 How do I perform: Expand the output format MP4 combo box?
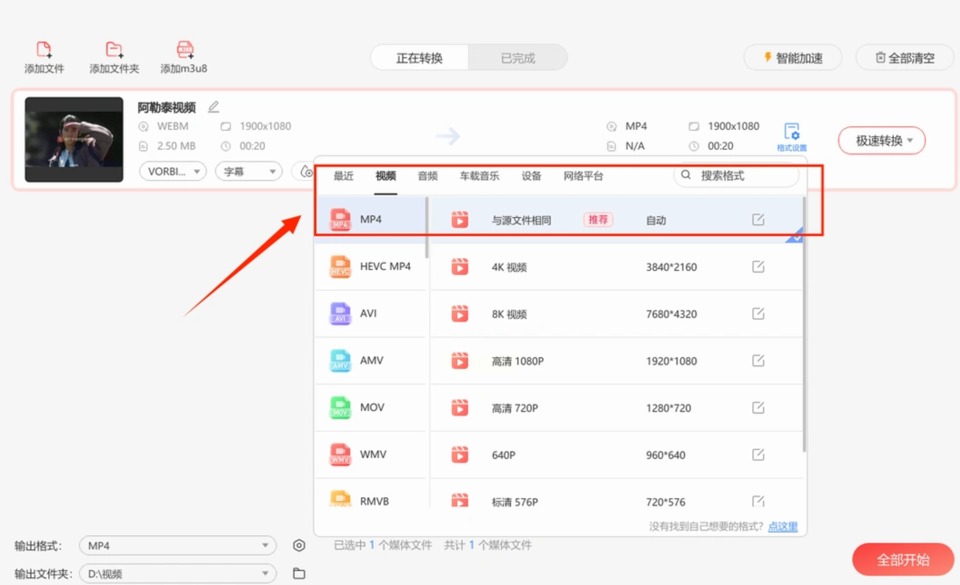(178, 545)
